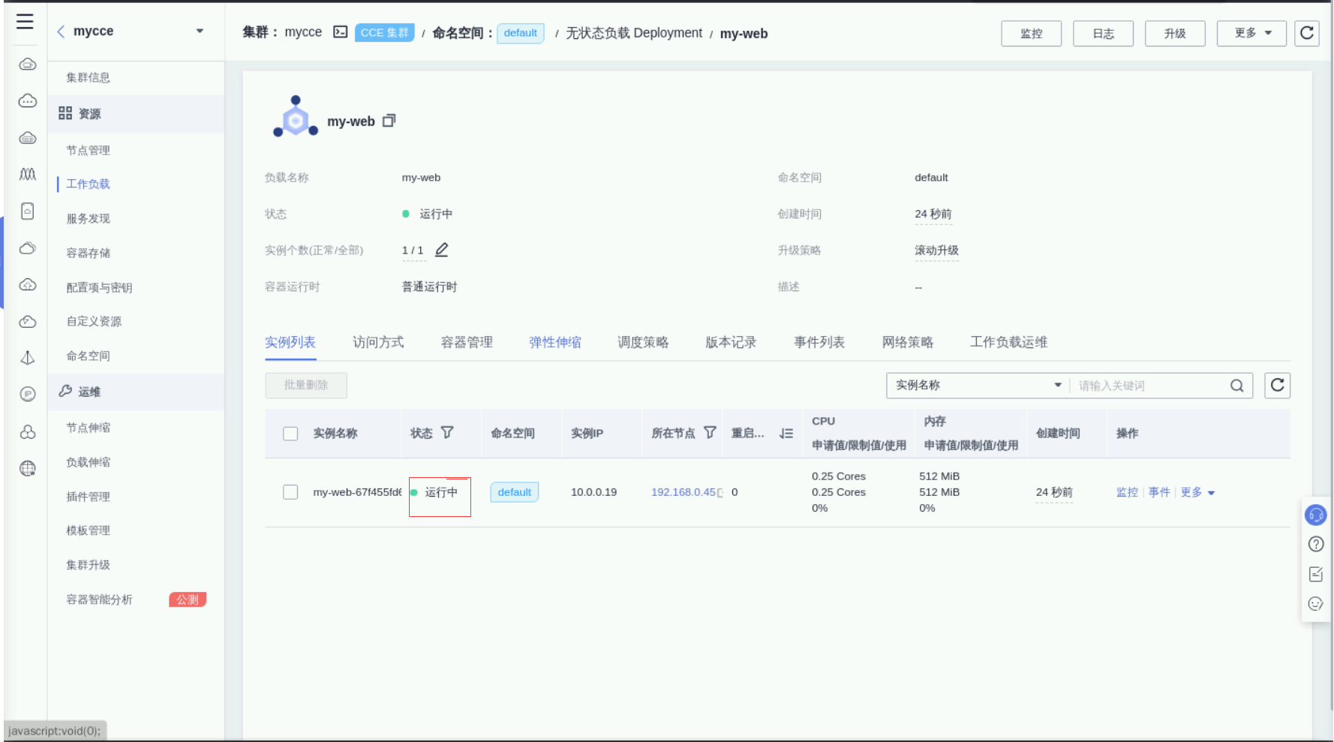Open the document icon in service rail

coord(28,211)
